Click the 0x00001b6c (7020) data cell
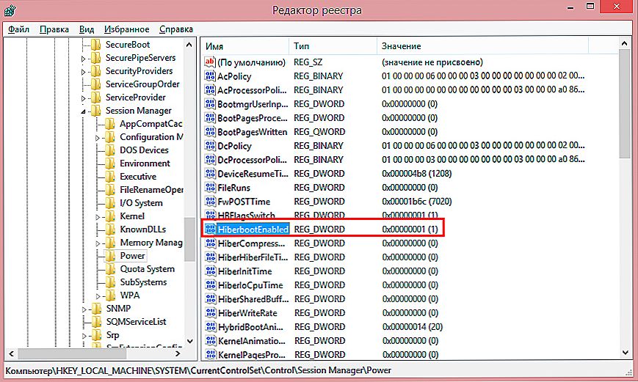Screen dimensions: 638x382 pyautogui.click(x=417, y=201)
